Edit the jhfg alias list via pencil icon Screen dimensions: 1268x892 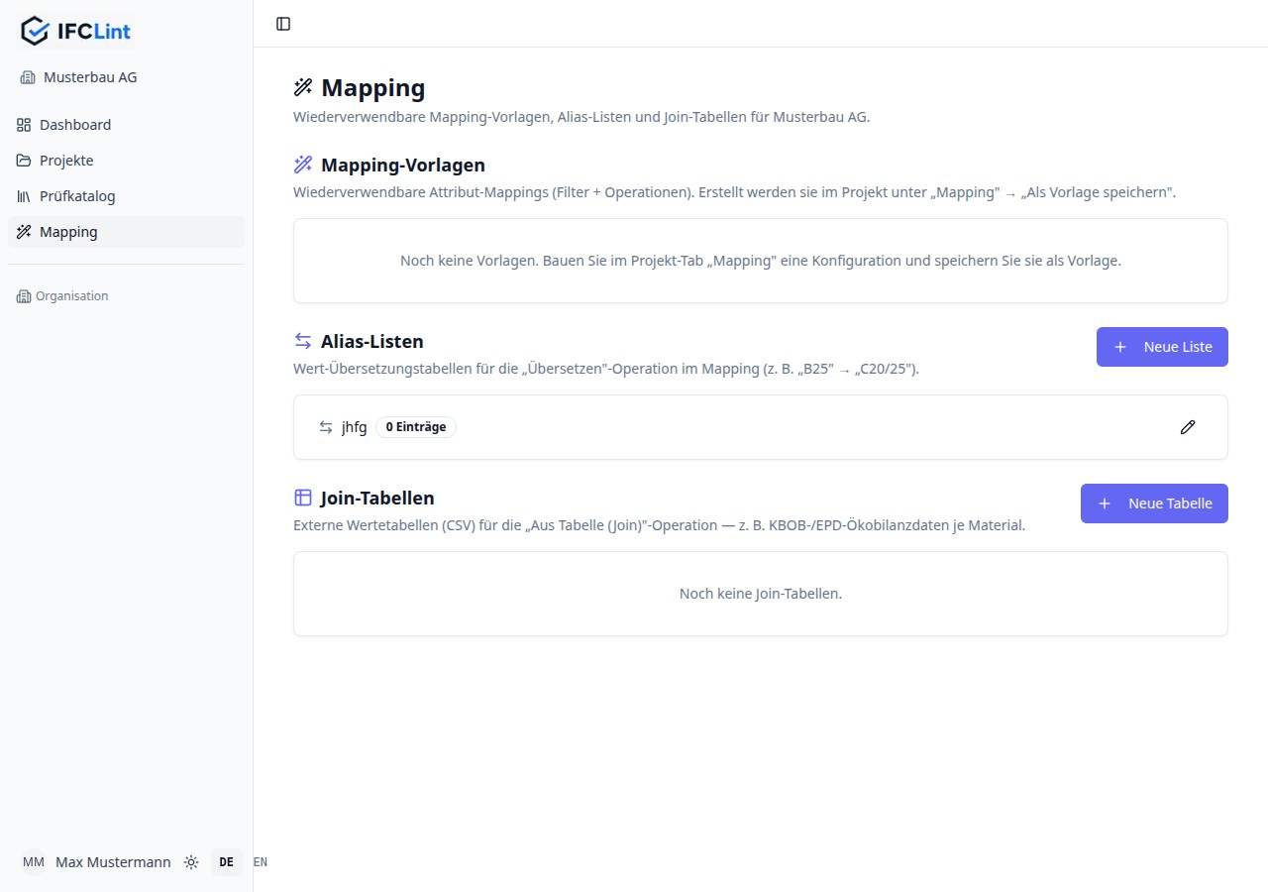coord(1188,427)
